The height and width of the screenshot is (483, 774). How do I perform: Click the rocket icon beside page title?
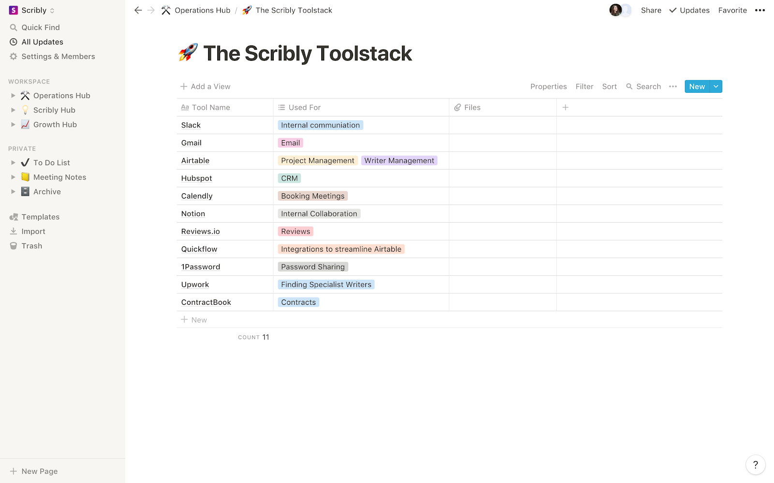(188, 53)
